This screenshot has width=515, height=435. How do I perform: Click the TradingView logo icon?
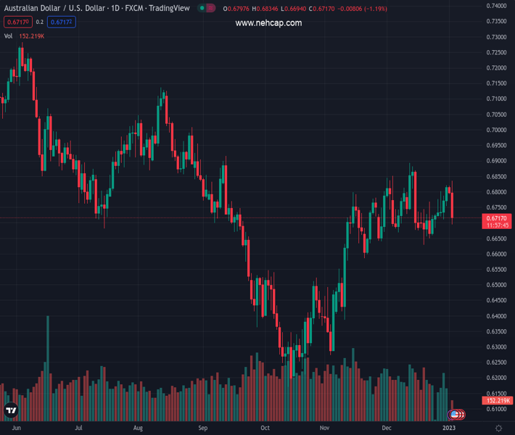coord(10,410)
